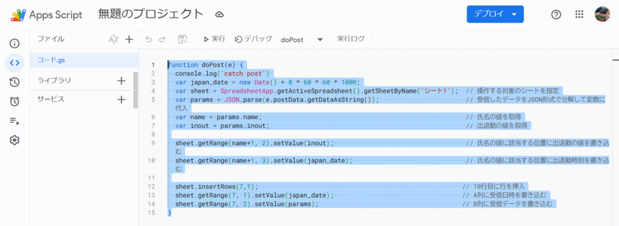The width and height of the screenshot is (619, 226).
Task: Start debugging with デバッグ button
Action: click(x=253, y=39)
